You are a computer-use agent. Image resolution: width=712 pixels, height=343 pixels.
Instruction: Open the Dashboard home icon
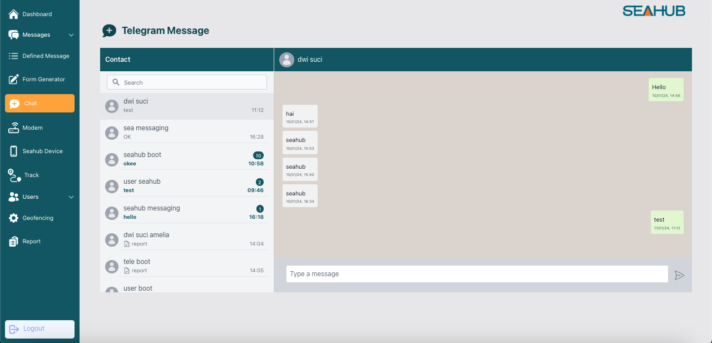[14, 14]
